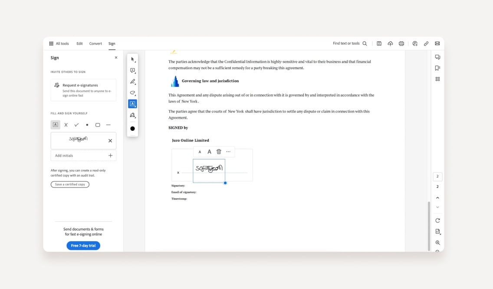Viewport: 493px width, 289px height.
Task: Select the checkmark fill tool
Action: click(x=76, y=125)
